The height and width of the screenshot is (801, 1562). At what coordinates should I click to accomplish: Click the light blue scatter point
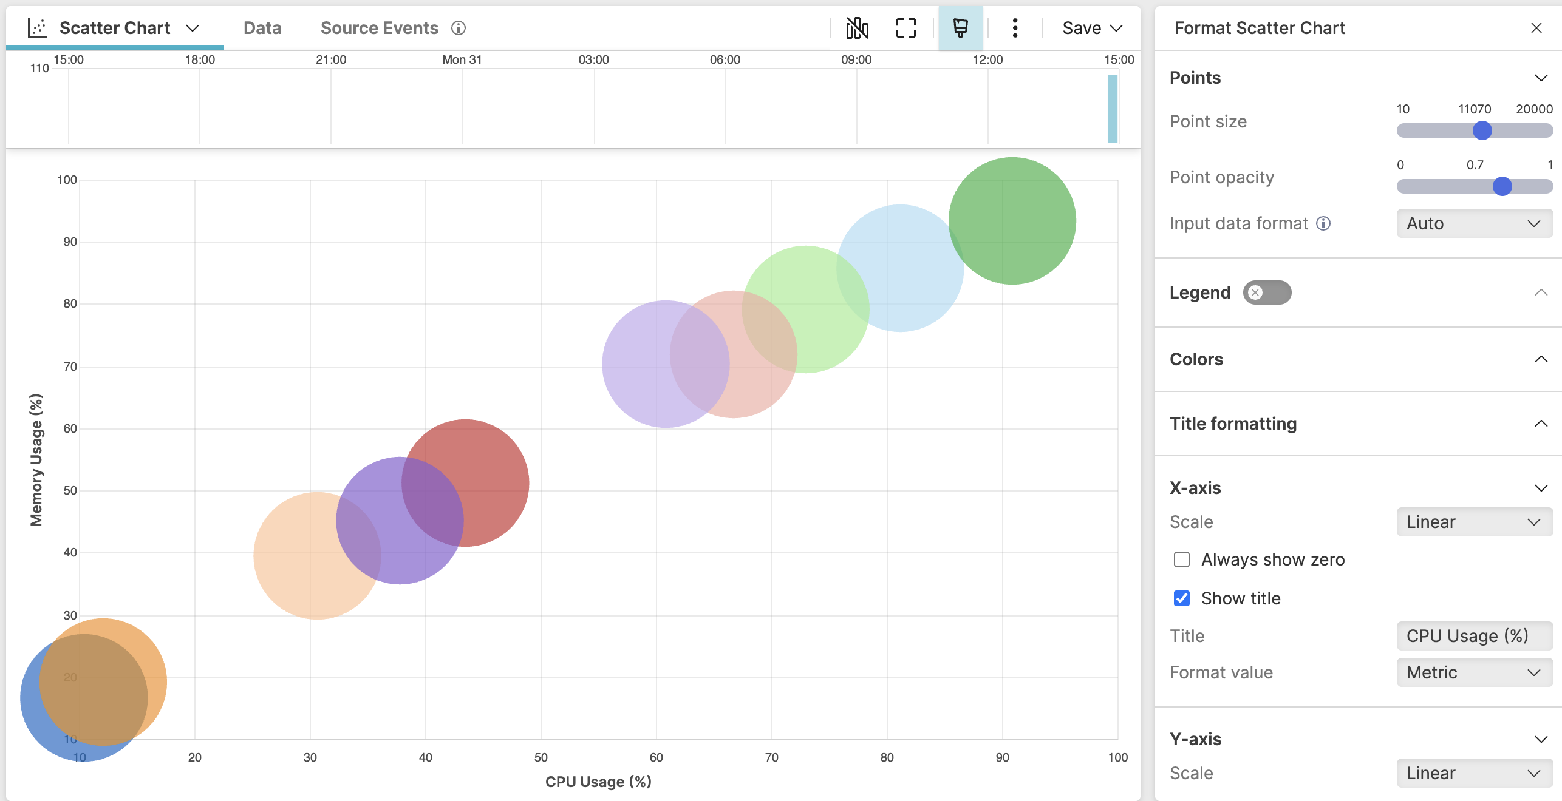coord(899,268)
